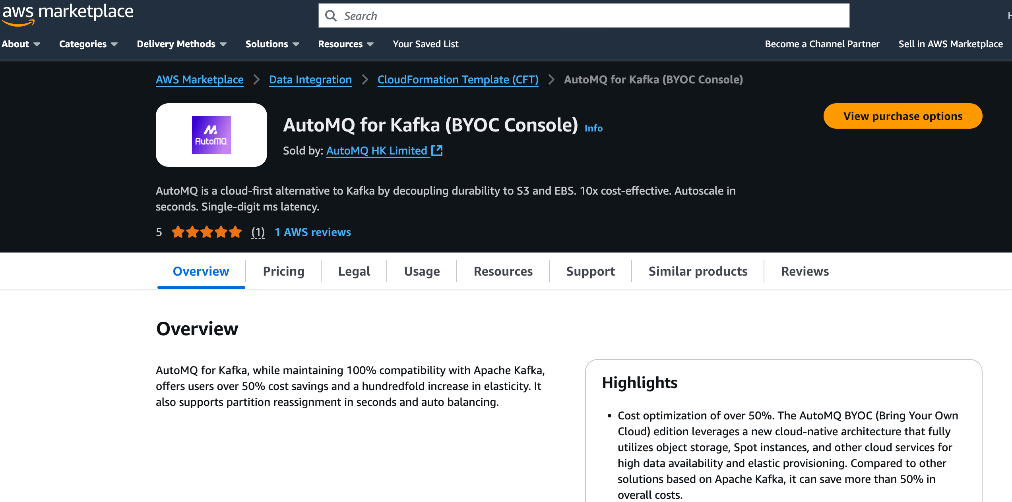Open the 1 AWS reviews link
Screen dimensions: 1012x502
(313, 232)
